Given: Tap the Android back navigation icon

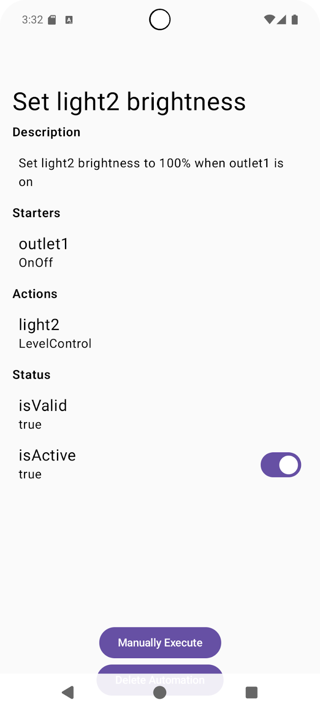Looking at the screenshot, I should [68, 692].
